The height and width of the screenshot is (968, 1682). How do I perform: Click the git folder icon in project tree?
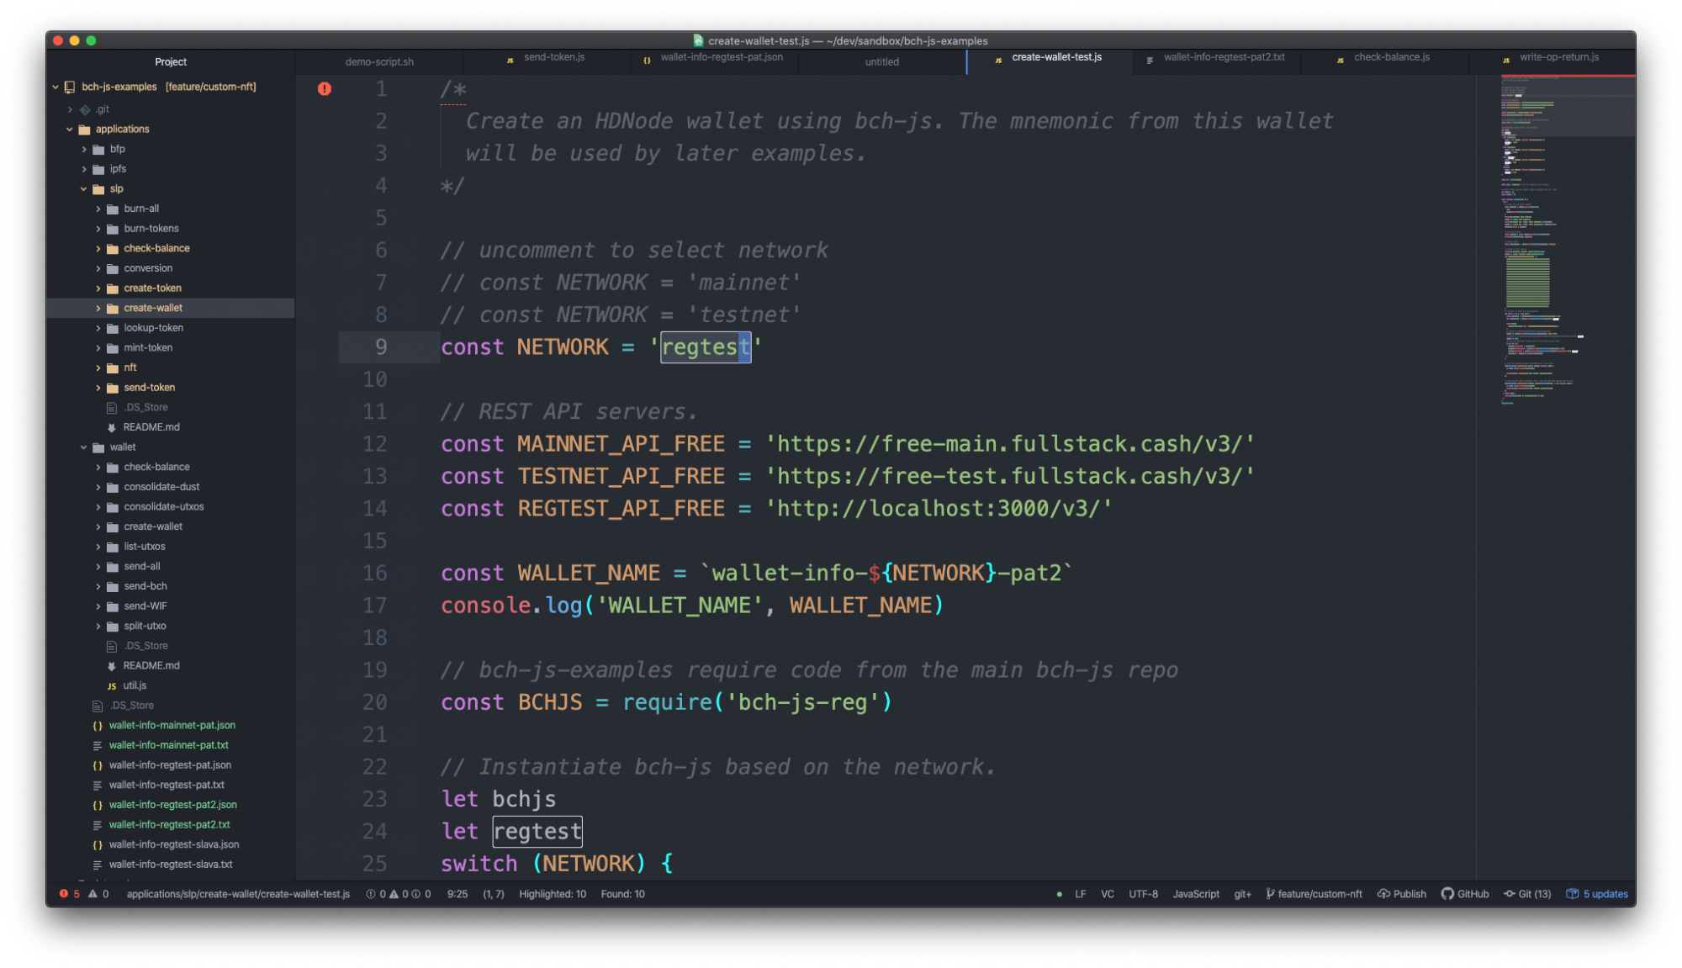coord(85,109)
